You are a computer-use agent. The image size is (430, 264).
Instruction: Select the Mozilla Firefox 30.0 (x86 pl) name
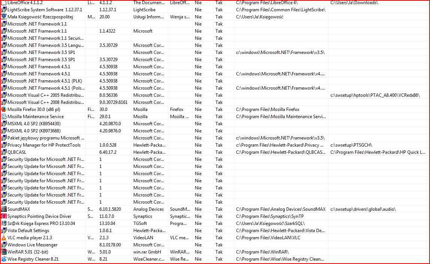[34, 109]
